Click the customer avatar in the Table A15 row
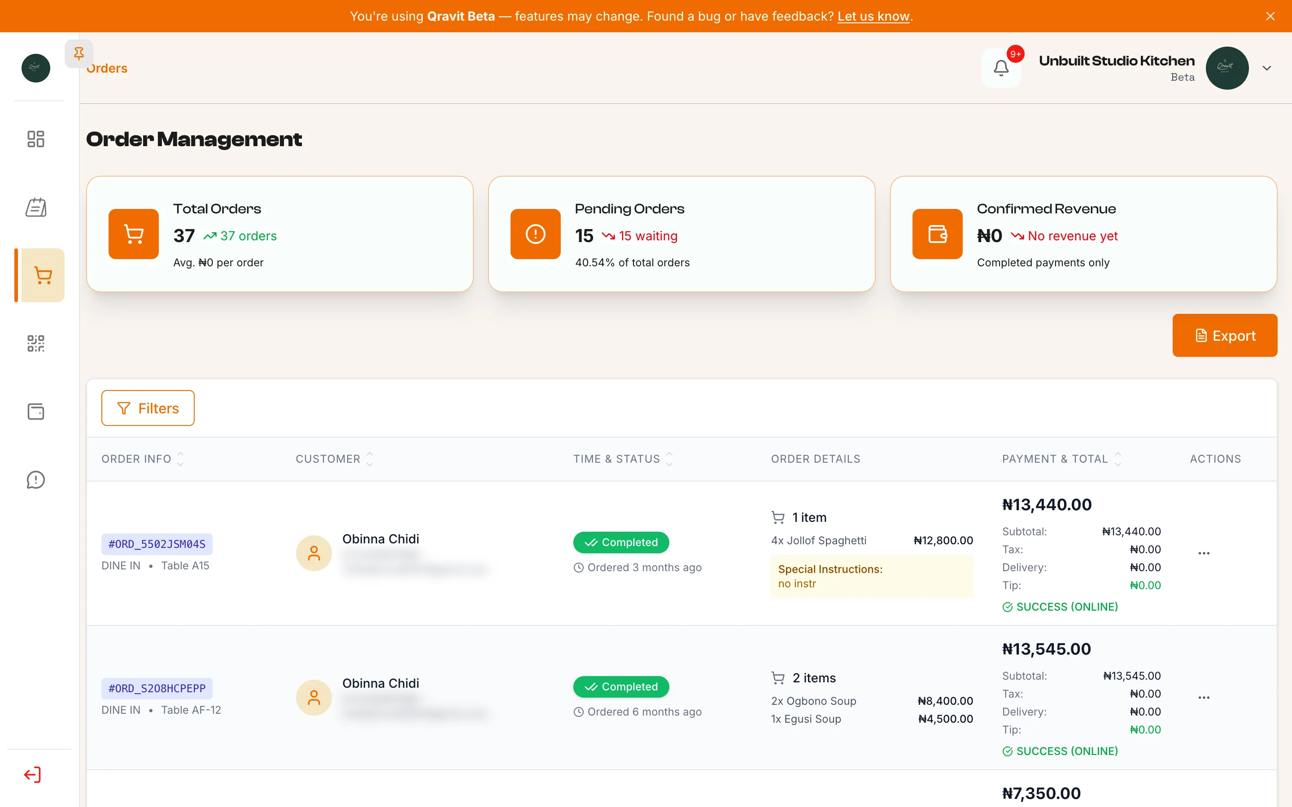Screen dimensions: 1292x807 point(314,553)
